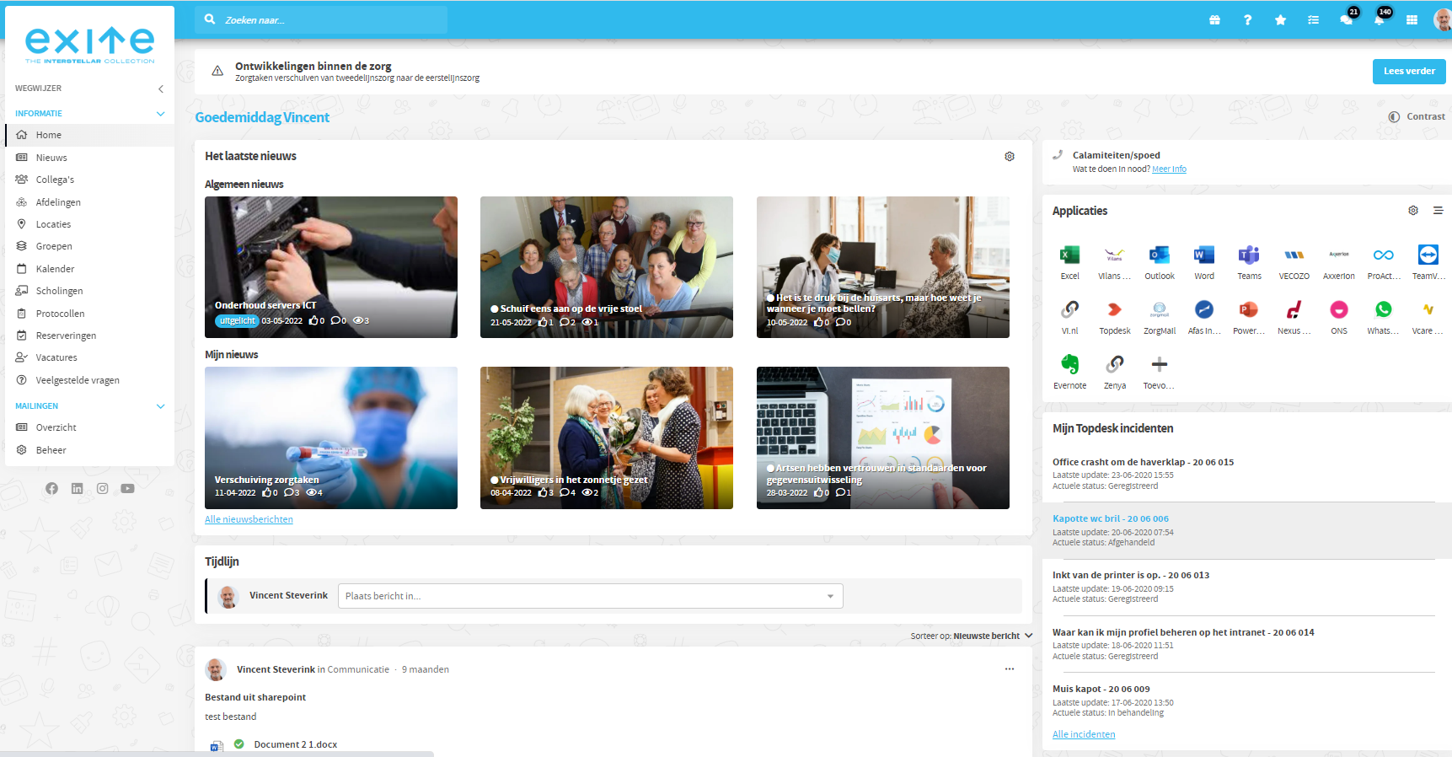Click the Lees verder button
This screenshot has width=1452, height=757.
tap(1409, 72)
